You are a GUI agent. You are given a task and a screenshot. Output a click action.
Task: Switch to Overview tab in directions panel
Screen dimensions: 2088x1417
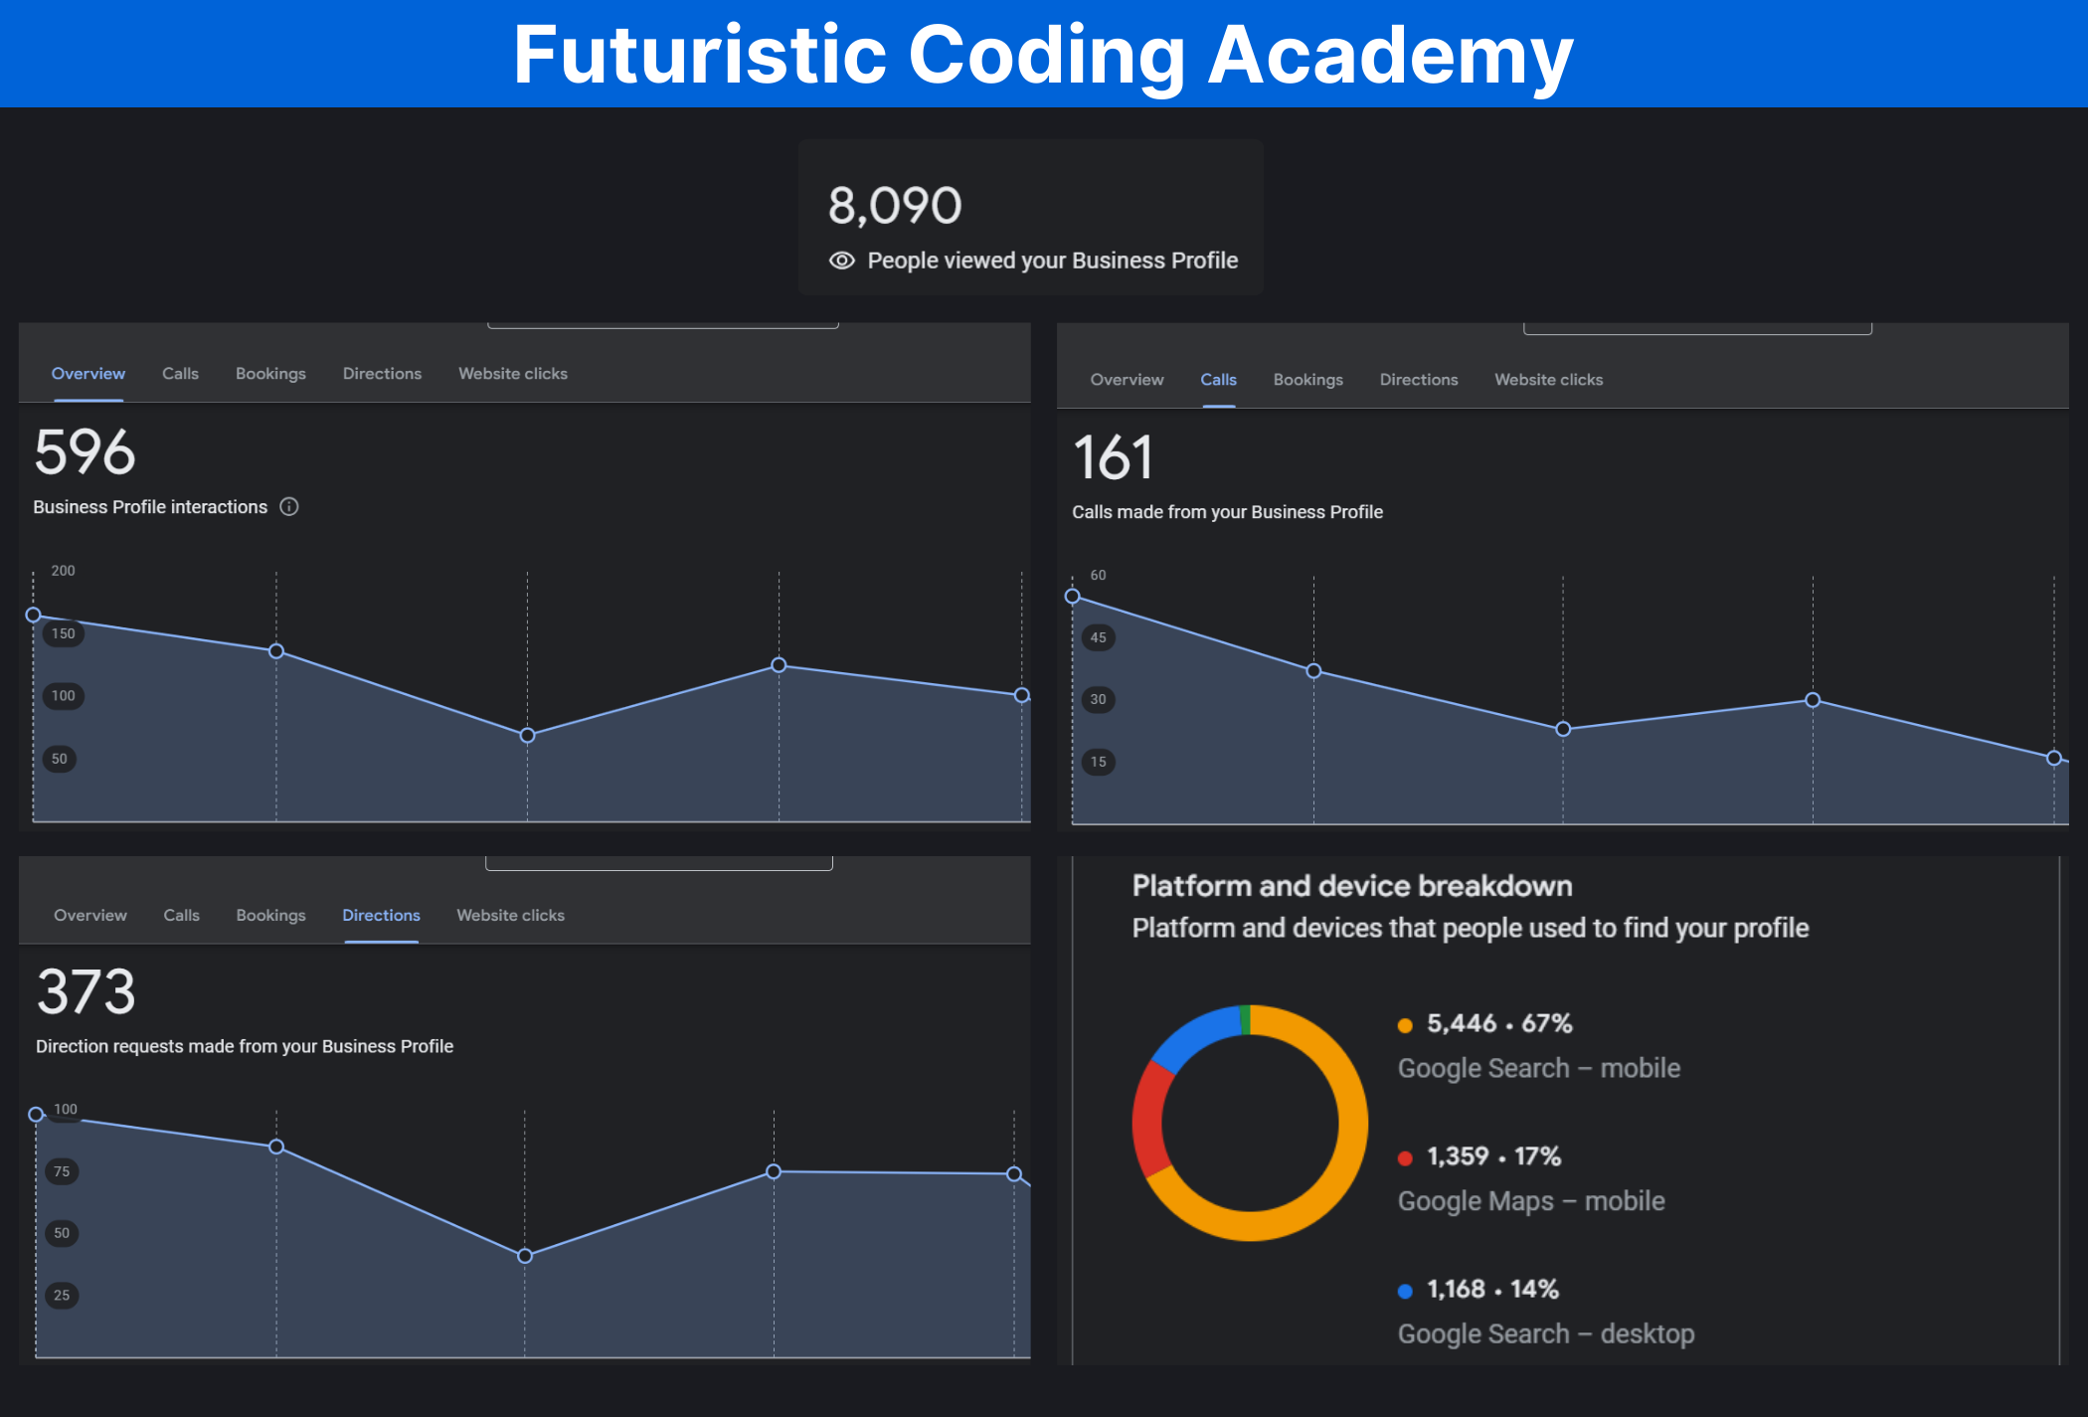tap(90, 916)
